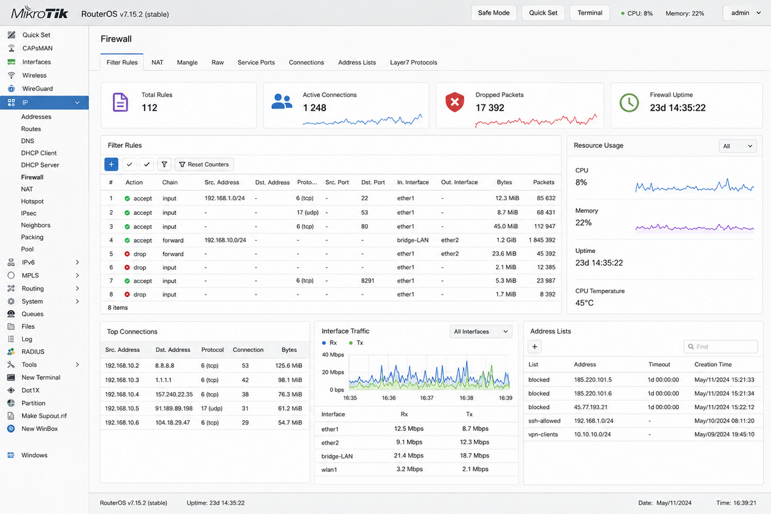Click the Reset Counters button
The image size is (771, 514).
pyautogui.click(x=204, y=164)
